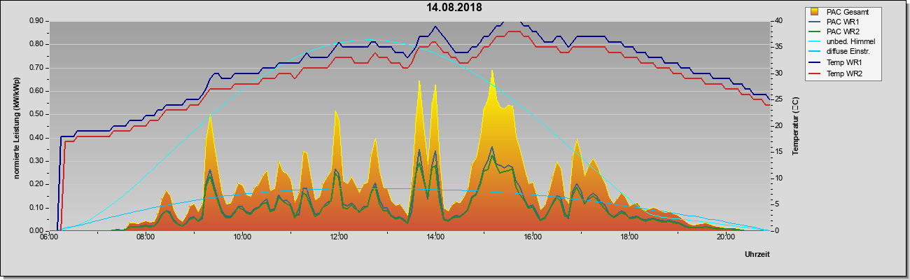Click the PAC Gesamt legend color swatch
Screen dimensions: 910x280
click(x=815, y=12)
